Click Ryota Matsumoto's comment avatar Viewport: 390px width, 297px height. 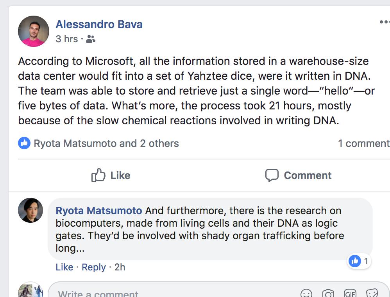coord(30,210)
